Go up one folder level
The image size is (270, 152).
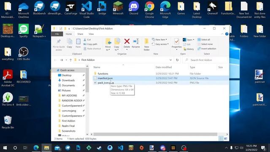point(70,60)
